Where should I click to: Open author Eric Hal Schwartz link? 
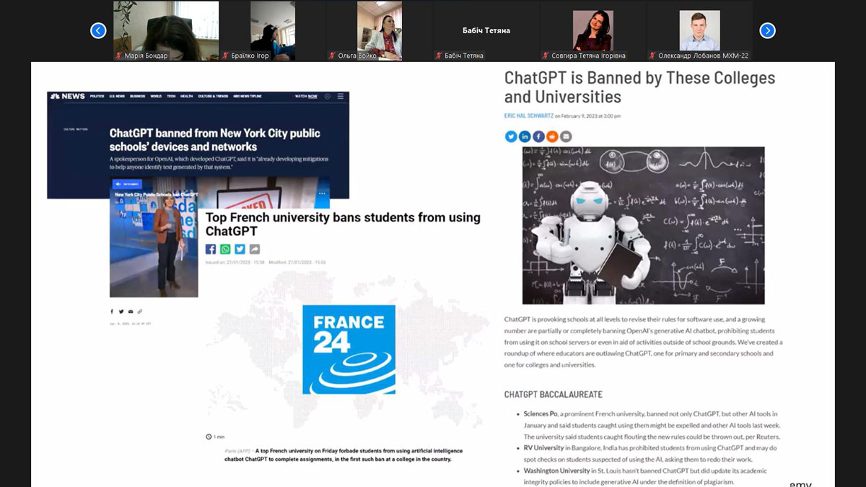pos(528,115)
